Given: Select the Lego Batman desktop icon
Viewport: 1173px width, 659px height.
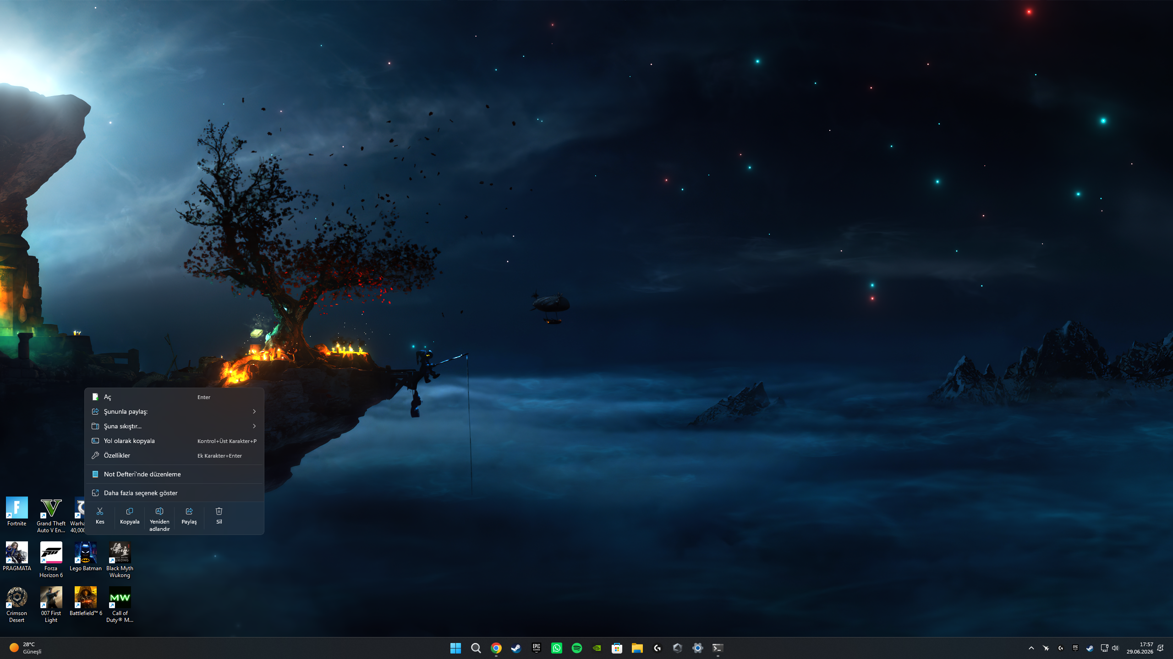Looking at the screenshot, I should pos(86,556).
